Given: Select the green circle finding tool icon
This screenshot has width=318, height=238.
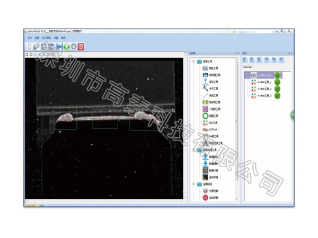Looking at the screenshot, I should click(205, 116).
